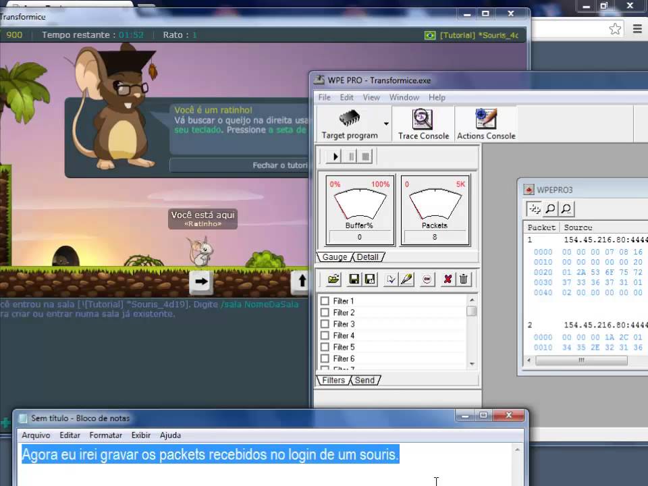Click the first magnifier icon in WPEPRO3
Screen dimensions: 648x486
tap(550, 209)
